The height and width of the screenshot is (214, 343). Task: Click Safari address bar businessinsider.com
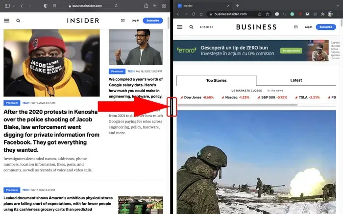[x=85, y=6]
